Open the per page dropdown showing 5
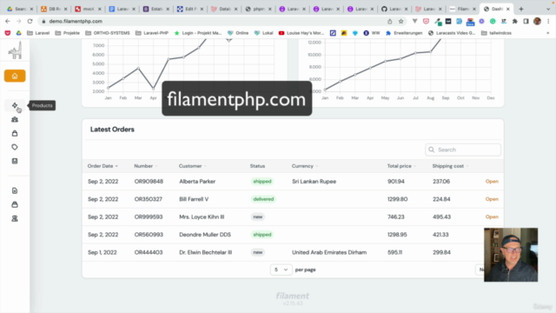556x313 pixels. pyautogui.click(x=281, y=270)
